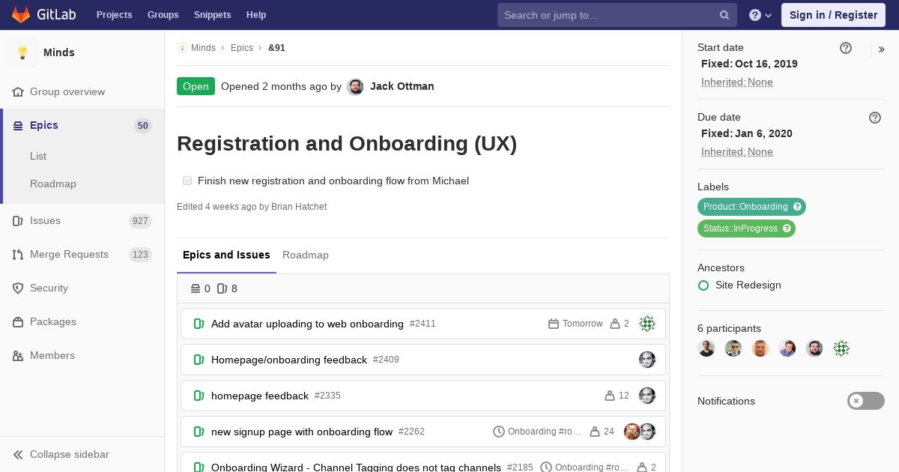Focus the Search or jump to field

(617, 15)
